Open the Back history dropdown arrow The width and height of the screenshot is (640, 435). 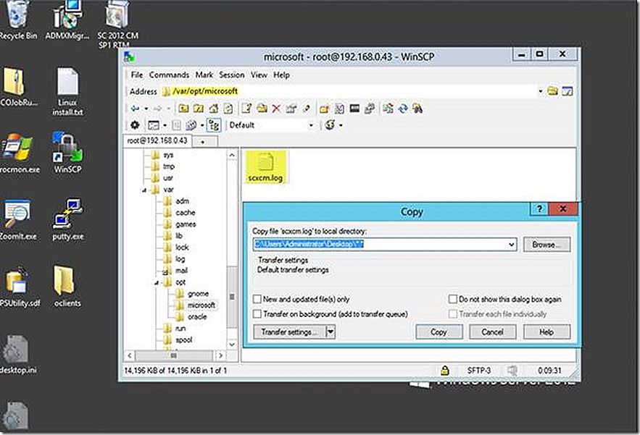146,109
